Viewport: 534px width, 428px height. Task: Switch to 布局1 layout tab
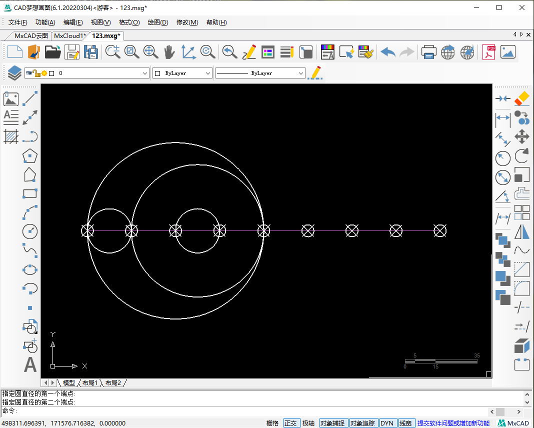click(90, 382)
